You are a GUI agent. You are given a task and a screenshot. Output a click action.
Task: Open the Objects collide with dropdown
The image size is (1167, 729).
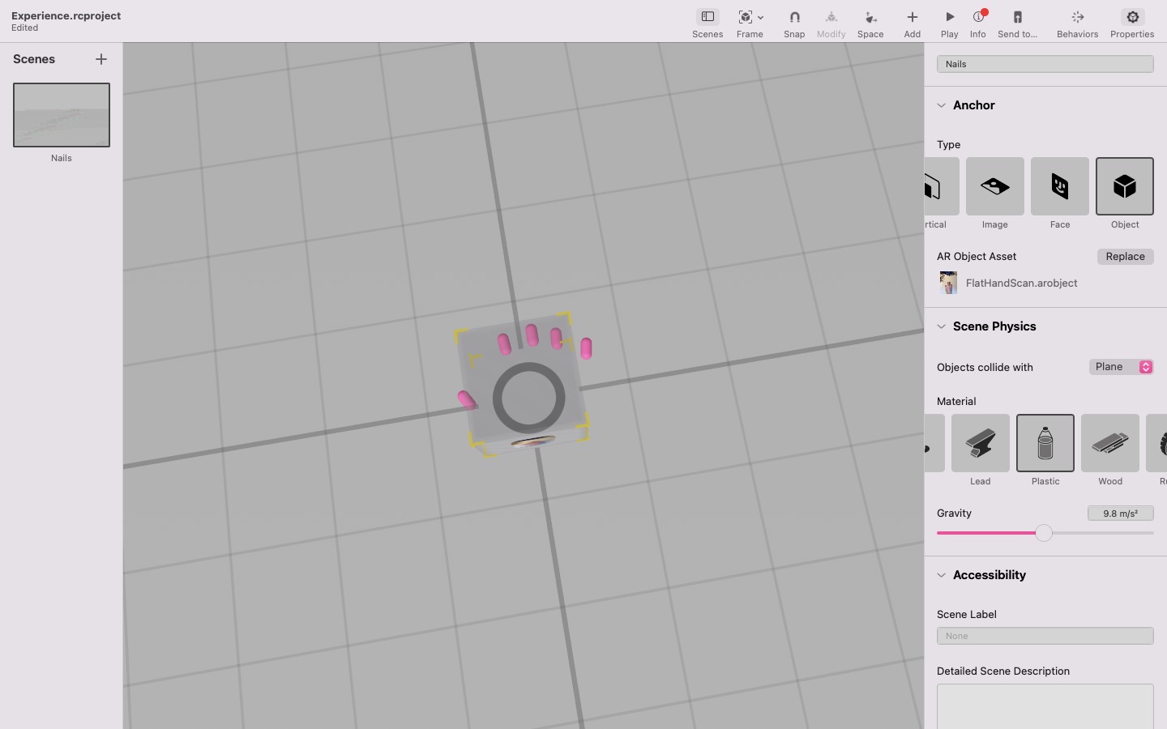tap(1122, 367)
